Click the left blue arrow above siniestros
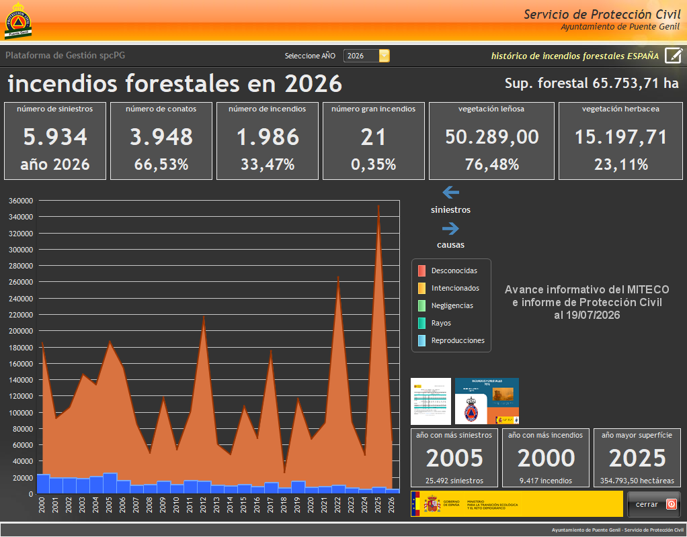The width and height of the screenshot is (687, 537). 450,192
